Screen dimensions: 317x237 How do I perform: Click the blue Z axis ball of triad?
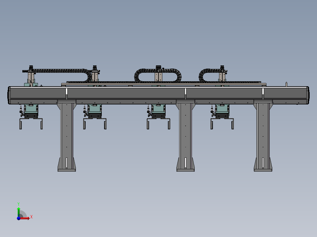coord(19,218)
